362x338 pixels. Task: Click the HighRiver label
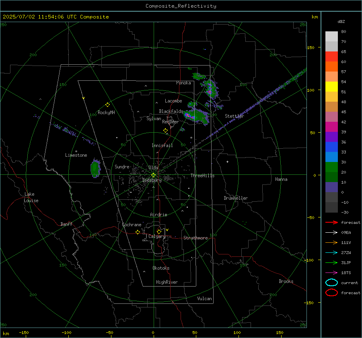click(x=167, y=282)
